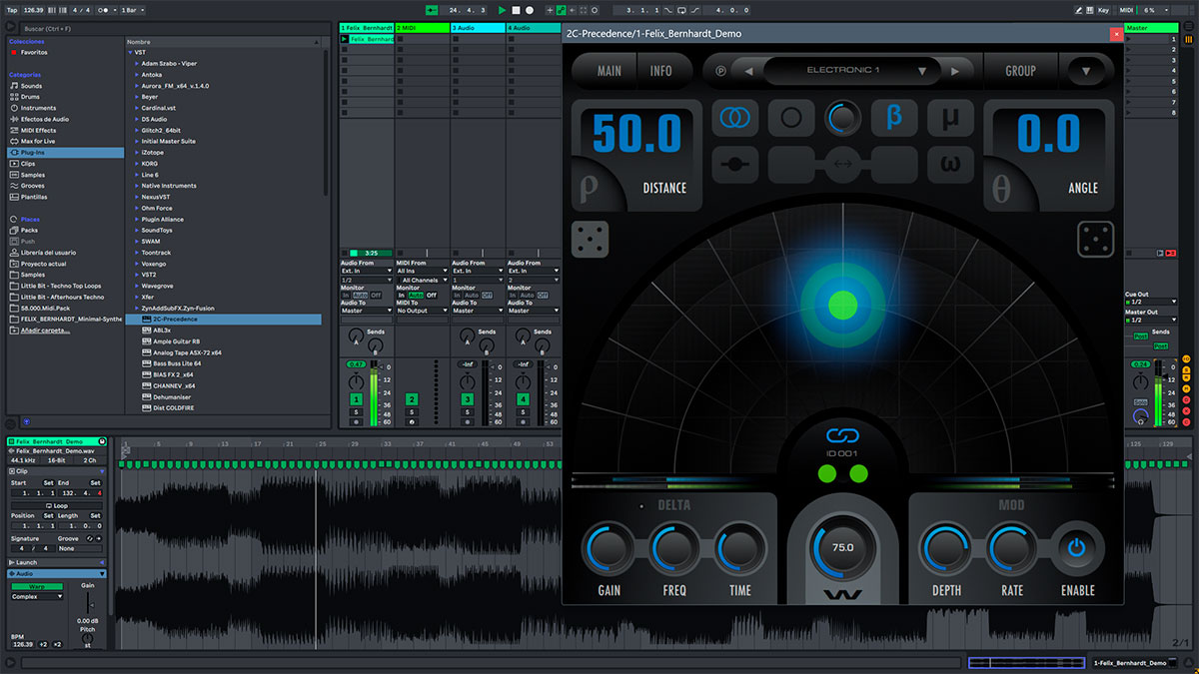Expand the Adam Szabo - Viper folder
Screen dimensions: 1199x674
pos(137,64)
